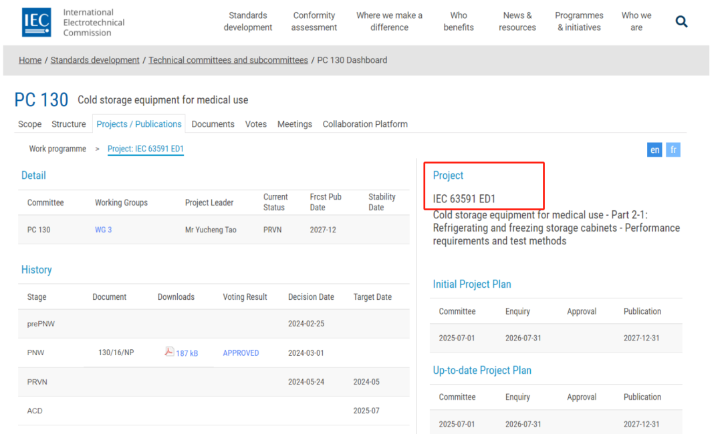Open the search magnifier icon
This screenshot has height=434, width=722.
pyautogui.click(x=681, y=21)
